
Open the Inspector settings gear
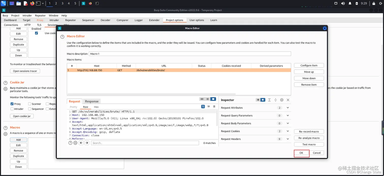pyautogui.click(x=282, y=100)
